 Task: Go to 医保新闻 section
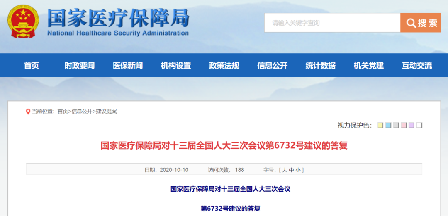(128, 65)
